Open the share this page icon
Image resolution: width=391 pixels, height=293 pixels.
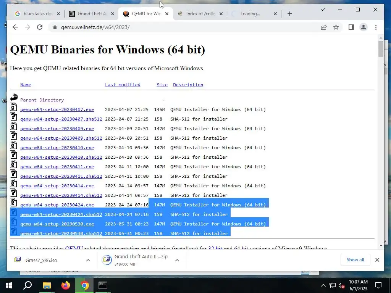[x=324, y=27]
